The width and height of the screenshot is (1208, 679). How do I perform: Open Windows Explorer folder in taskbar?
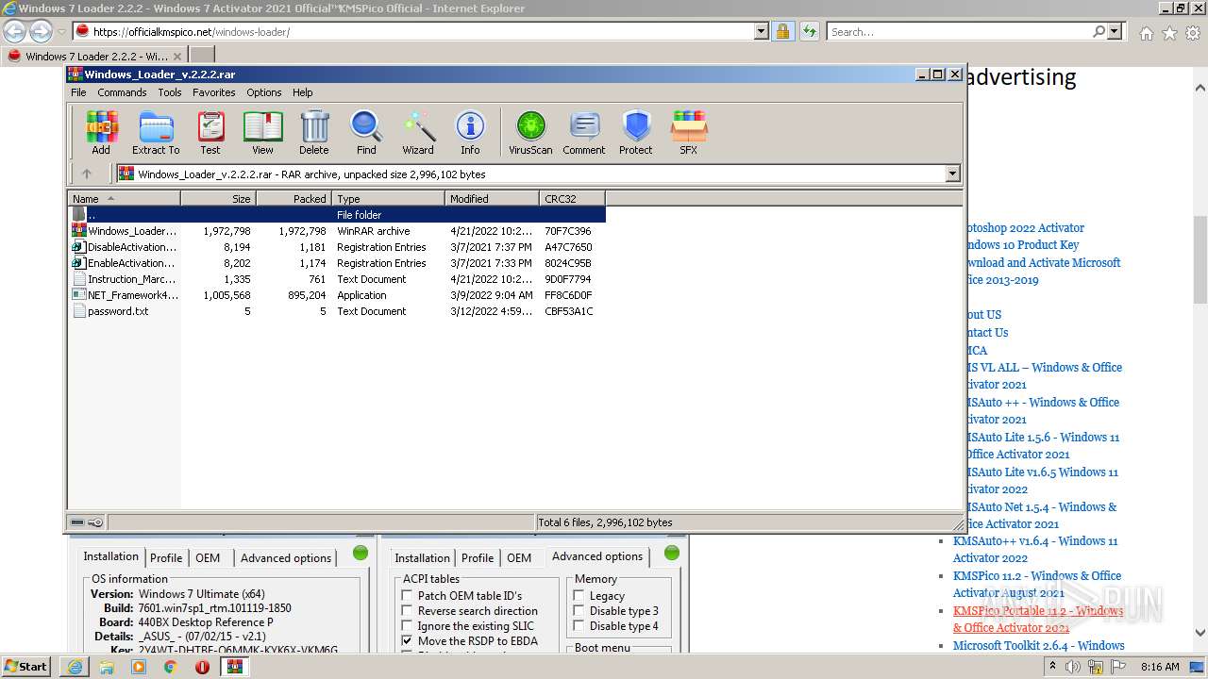[x=107, y=667]
